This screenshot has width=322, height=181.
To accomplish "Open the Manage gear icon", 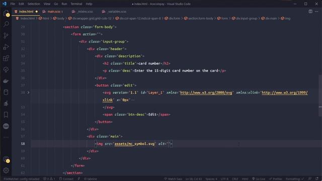I will coord(6,170).
